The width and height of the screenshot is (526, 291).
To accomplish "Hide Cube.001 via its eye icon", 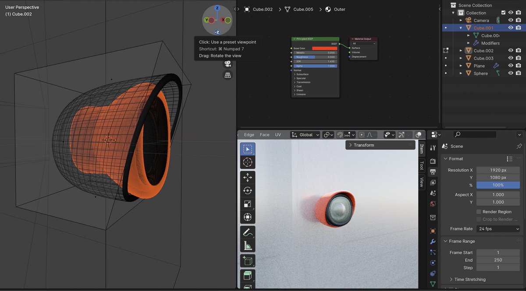I will point(511,28).
